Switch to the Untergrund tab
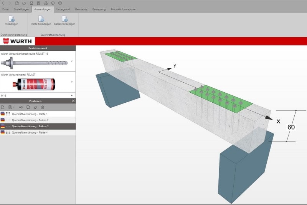This screenshot has height=205, width=307. (x=63, y=9)
